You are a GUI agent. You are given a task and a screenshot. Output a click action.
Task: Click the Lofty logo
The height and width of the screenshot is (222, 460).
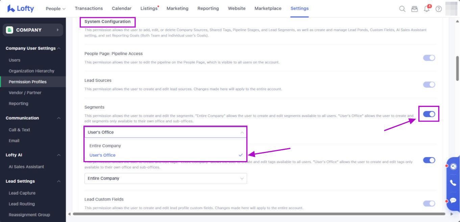point(21,8)
